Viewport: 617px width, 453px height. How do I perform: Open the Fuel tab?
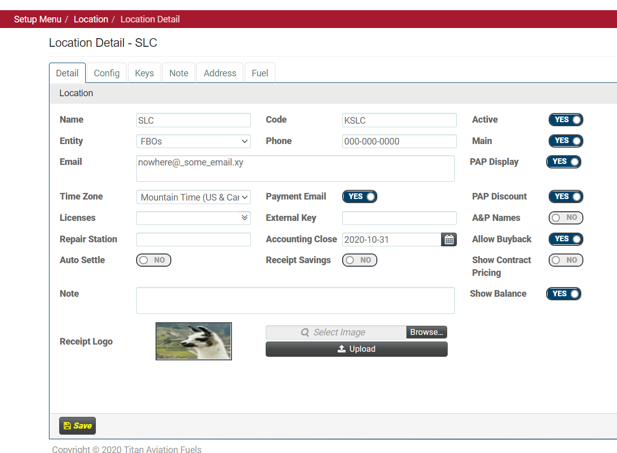[x=260, y=73]
